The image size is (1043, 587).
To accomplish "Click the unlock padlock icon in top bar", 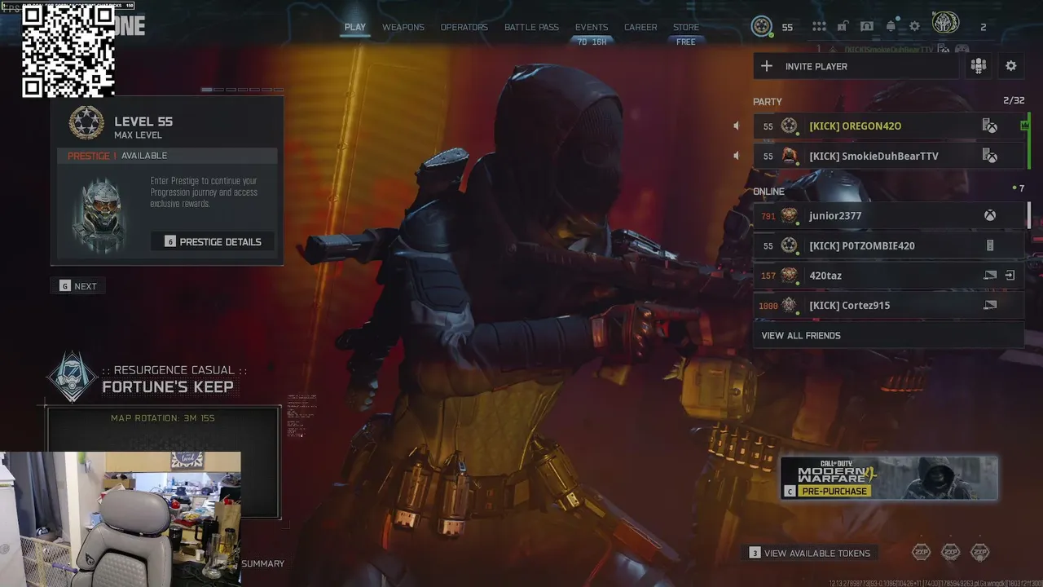I will (x=843, y=27).
